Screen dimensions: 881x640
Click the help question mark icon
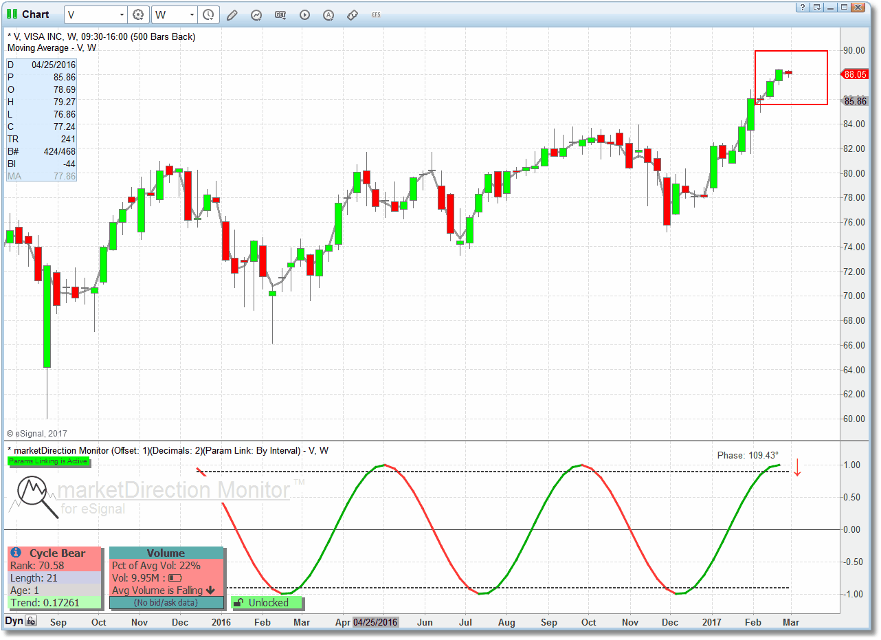click(803, 8)
